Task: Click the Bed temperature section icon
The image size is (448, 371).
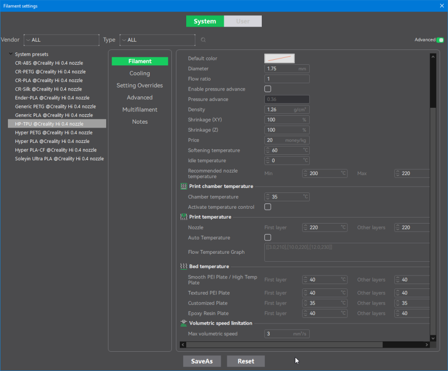Action: (x=184, y=266)
